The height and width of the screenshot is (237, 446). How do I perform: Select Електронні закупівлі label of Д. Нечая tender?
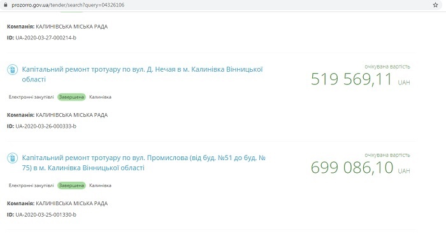tap(31, 97)
